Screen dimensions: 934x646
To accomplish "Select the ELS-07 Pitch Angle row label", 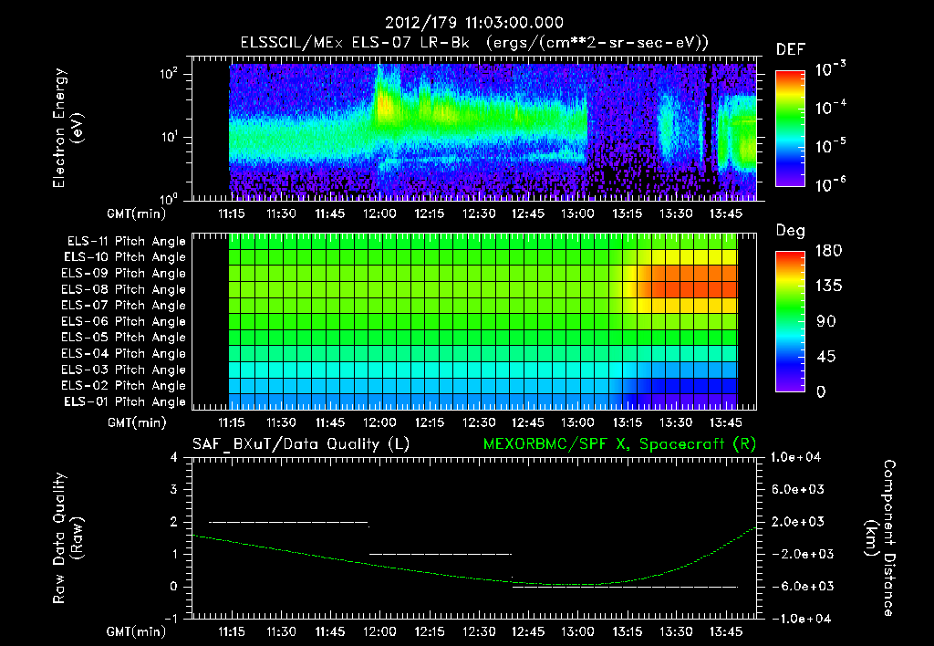I will [x=123, y=305].
